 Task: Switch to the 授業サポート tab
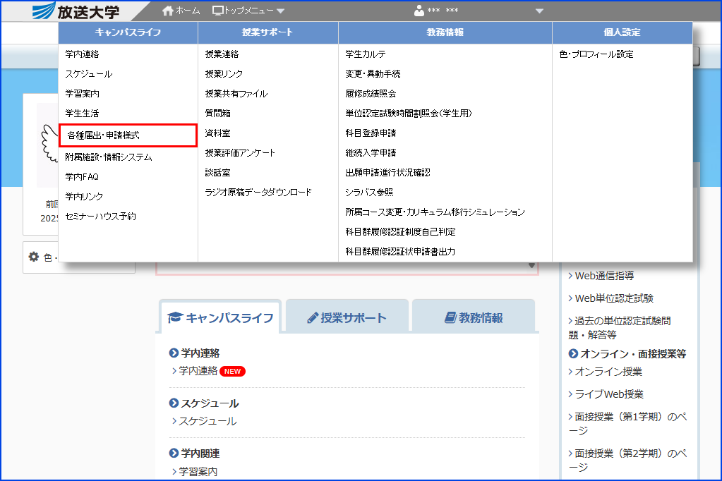point(347,316)
